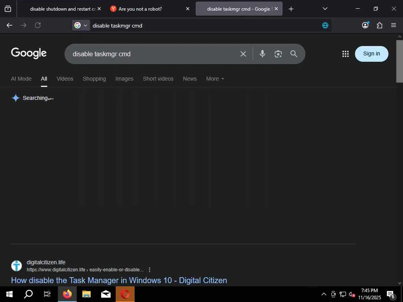
Task: Open Firefox View tab overview icon
Action: click(8, 9)
